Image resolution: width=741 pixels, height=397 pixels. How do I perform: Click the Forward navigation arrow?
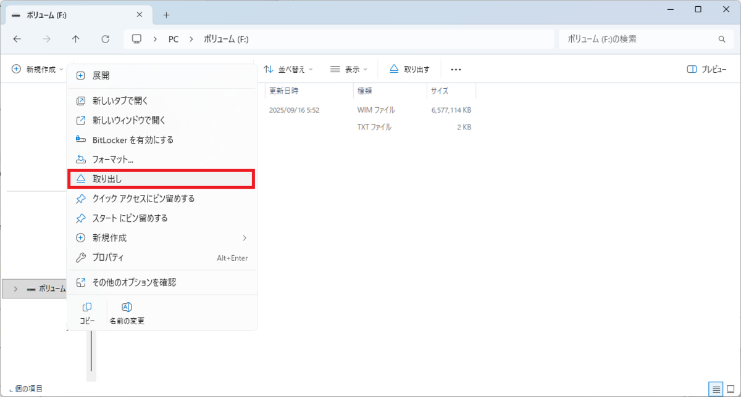46,39
